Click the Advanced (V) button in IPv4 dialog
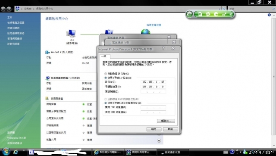This screenshot has width=276, height=156. point(166,121)
